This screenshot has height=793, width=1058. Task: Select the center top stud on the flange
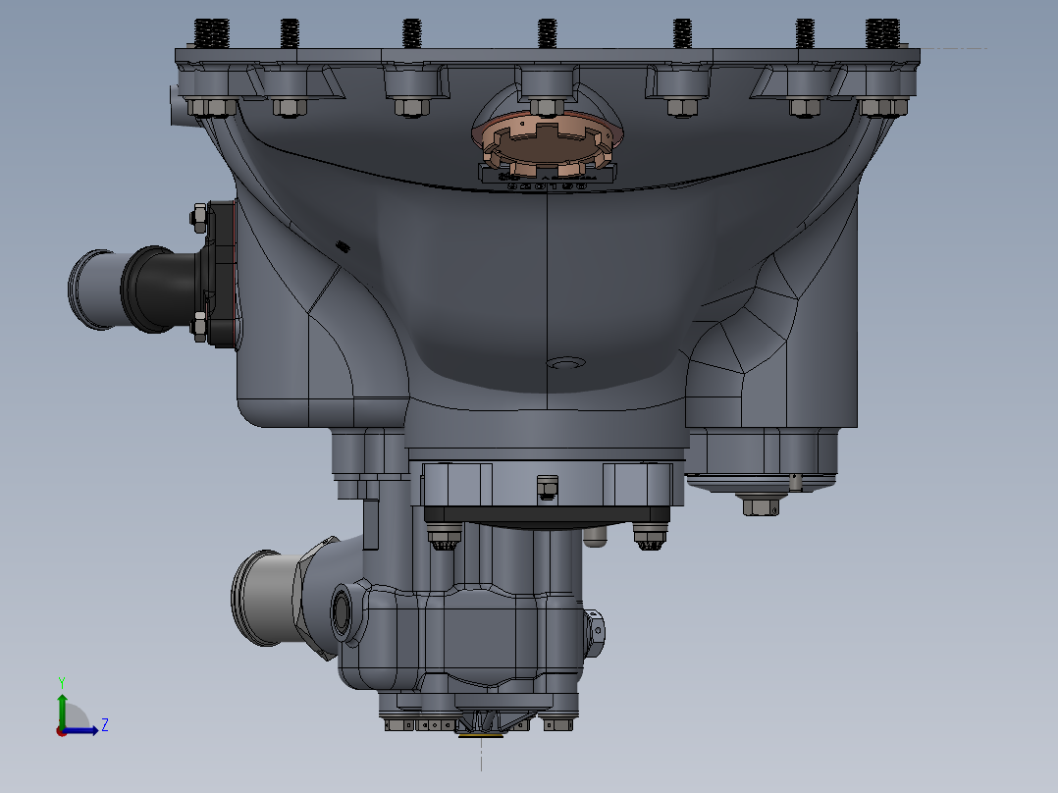point(548,33)
